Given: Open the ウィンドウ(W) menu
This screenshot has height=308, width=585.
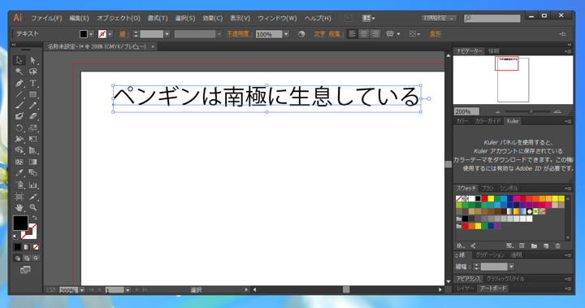Looking at the screenshot, I should (x=277, y=19).
